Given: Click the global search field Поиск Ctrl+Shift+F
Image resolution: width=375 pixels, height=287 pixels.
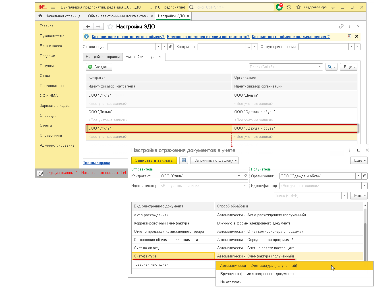Looking at the screenshot, I should (231, 7).
